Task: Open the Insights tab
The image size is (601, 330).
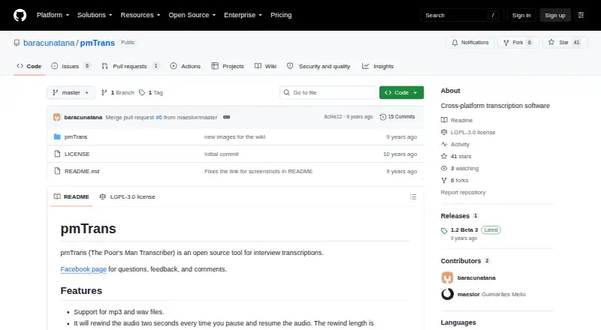Action: tap(378, 66)
